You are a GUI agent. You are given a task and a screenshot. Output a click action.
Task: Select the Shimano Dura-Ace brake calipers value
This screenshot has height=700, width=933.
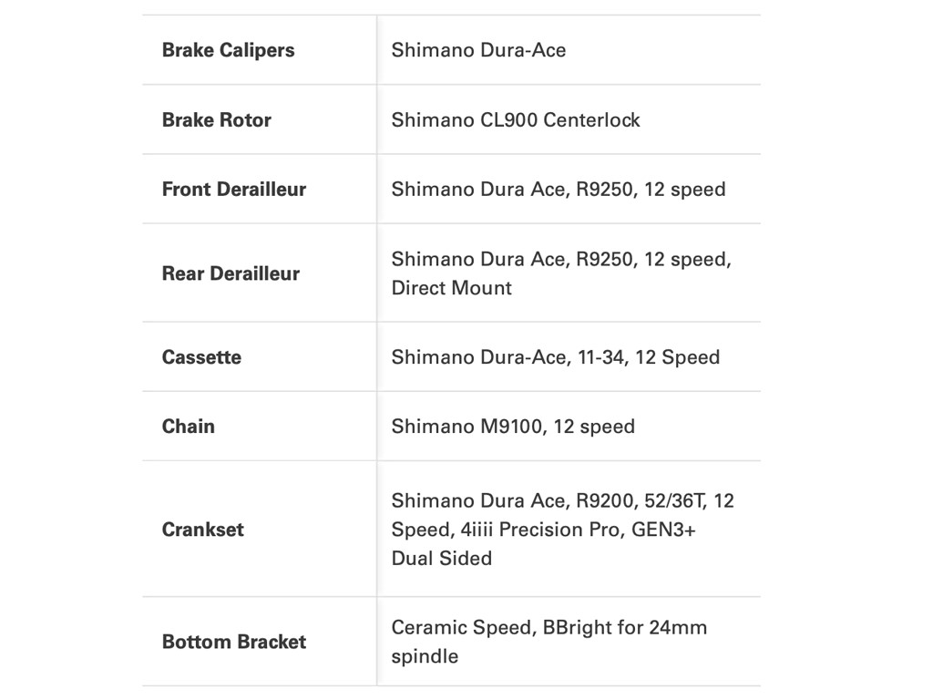click(x=478, y=50)
